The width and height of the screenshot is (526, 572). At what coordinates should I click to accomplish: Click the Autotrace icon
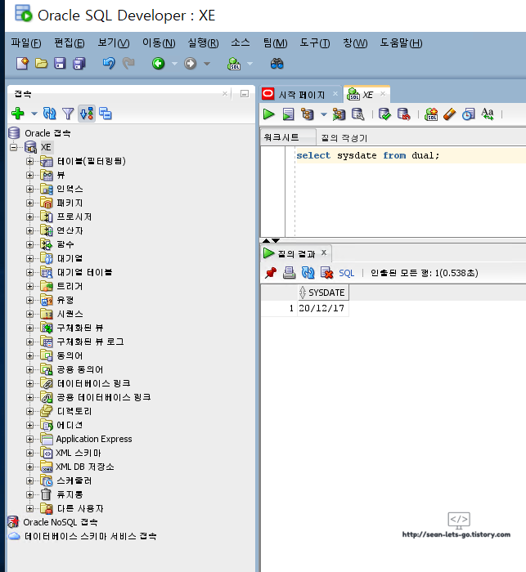click(x=339, y=114)
